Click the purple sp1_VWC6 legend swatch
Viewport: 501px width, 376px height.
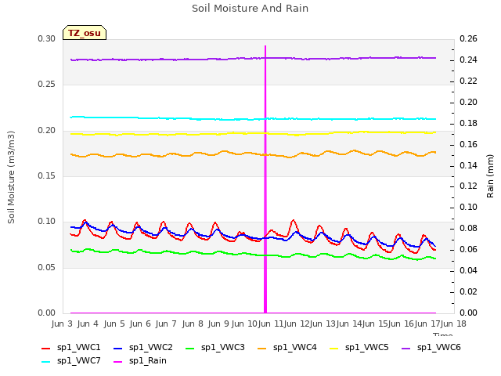pyautogui.click(x=406, y=348)
